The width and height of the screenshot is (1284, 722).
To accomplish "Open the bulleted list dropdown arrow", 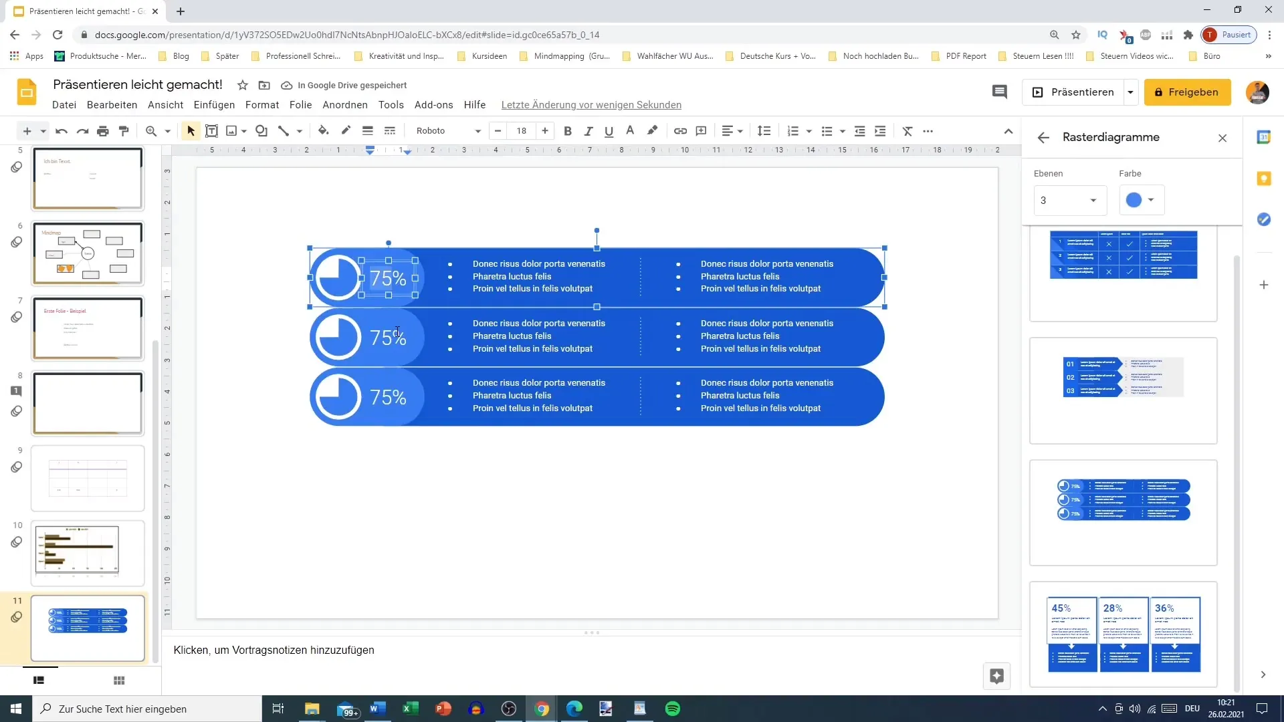I will click(x=843, y=132).
